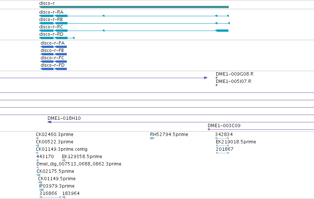Click the CK02460.3prime EST label
Image resolution: width=314 pixels, height=199 pixels.
[x=55, y=135]
